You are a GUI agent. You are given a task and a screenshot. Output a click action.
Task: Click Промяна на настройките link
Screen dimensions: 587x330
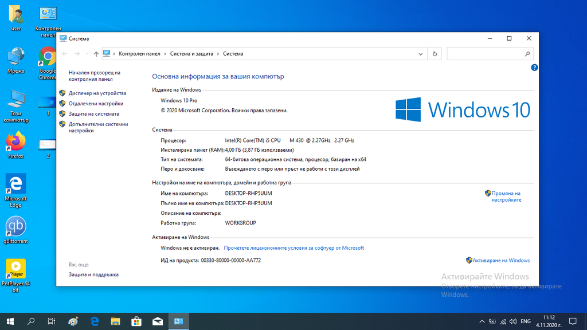(x=506, y=197)
